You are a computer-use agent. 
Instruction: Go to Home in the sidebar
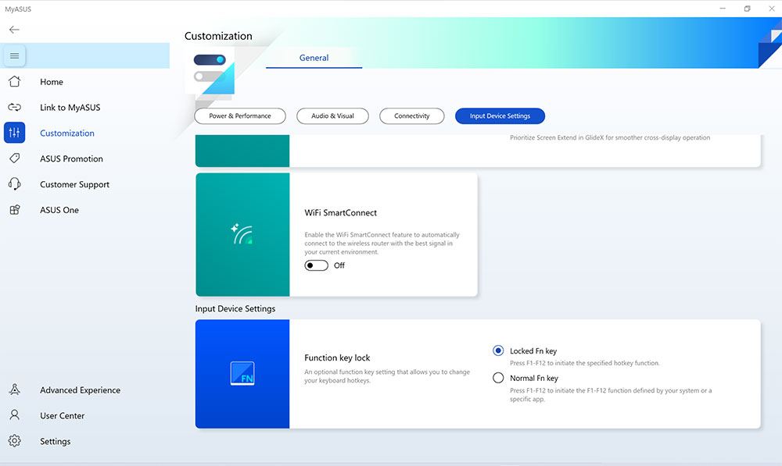(x=52, y=82)
